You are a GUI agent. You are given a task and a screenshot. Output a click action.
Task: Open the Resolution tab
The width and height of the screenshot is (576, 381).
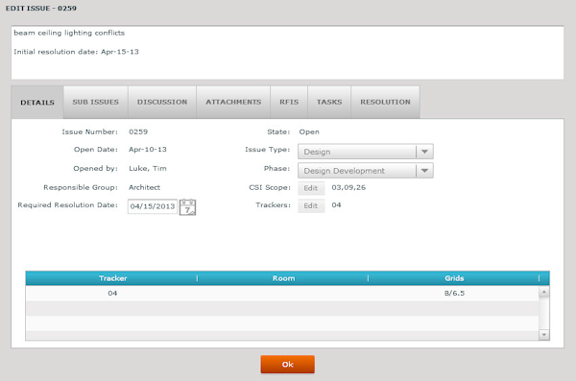pos(385,102)
